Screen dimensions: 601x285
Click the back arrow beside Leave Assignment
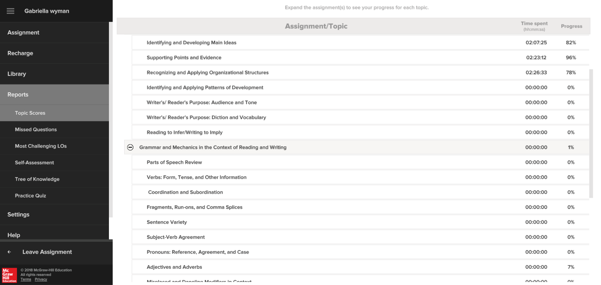(9, 252)
